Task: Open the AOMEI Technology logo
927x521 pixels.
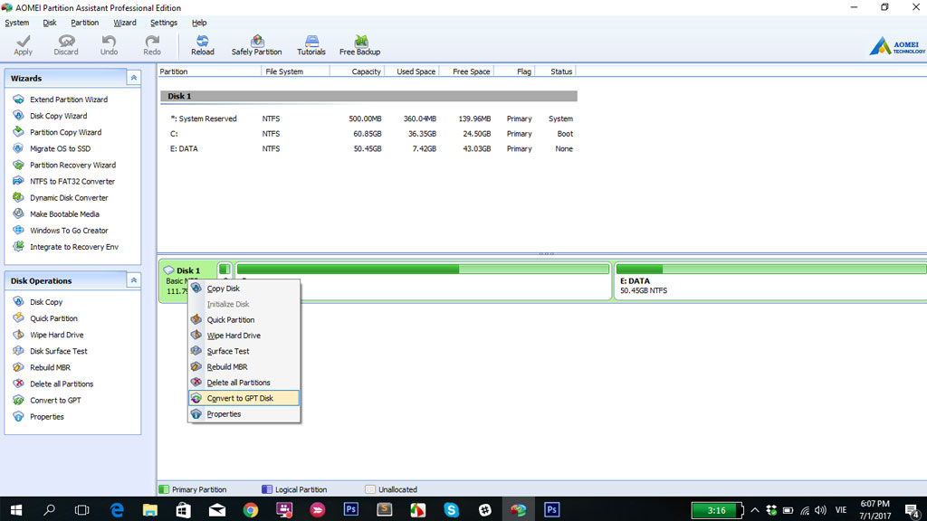Action: [x=897, y=46]
